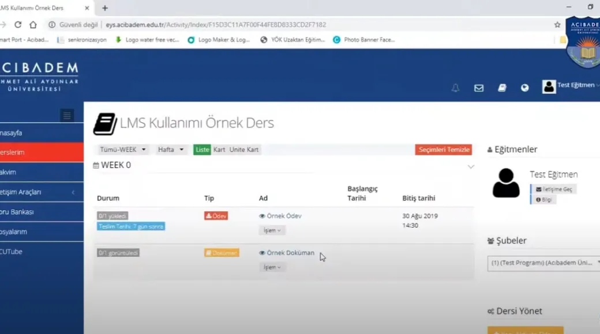Sort by Bitiş tarihi column header
This screenshot has height=334, width=600.
pos(419,198)
